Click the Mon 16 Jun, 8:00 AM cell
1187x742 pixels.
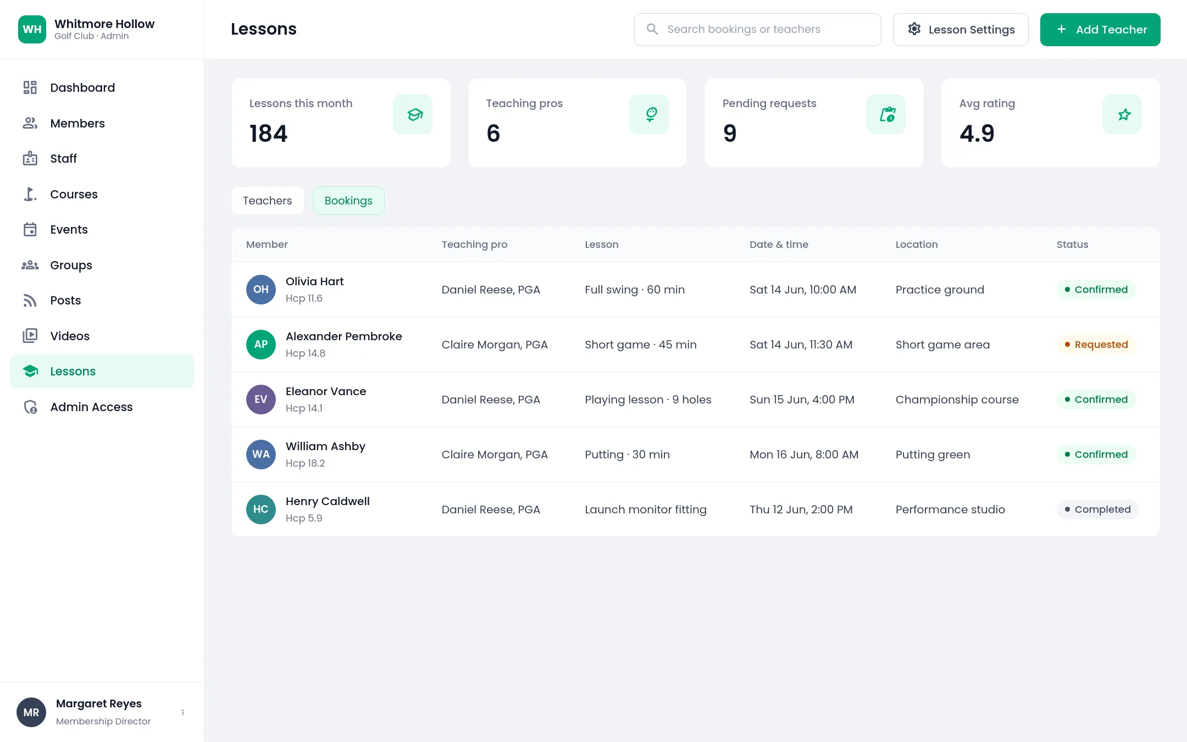click(804, 455)
